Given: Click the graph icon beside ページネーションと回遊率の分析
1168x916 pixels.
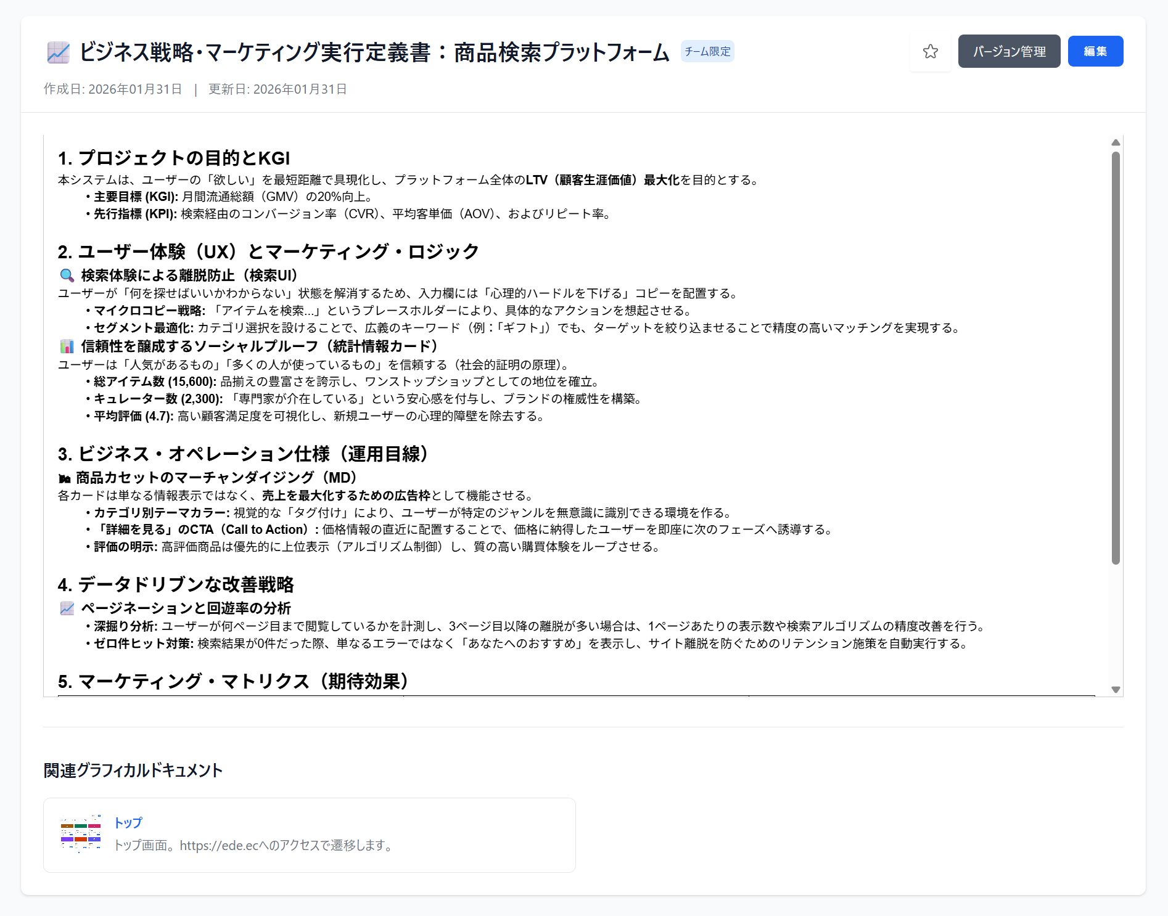Looking at the screenshot, I should (x=67, y=608).
